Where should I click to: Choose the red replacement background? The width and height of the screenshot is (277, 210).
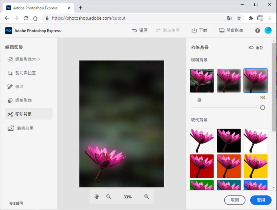(202, 166)
